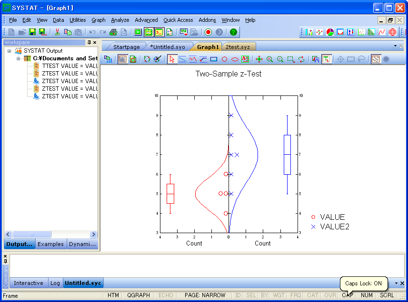
Task: Click the left arrow of workspace scrollbar
Action: (8, 235)
